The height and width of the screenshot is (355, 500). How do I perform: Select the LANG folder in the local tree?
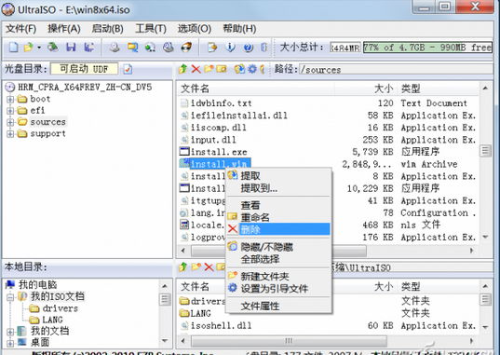point(53,320)
